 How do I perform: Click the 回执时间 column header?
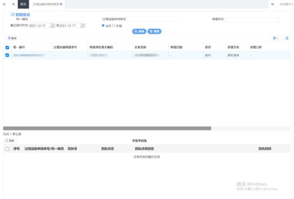pyautogui.click(x=265, y=149)
